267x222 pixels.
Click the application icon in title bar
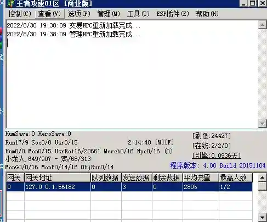pyautogui.click(x=11, y=3)
